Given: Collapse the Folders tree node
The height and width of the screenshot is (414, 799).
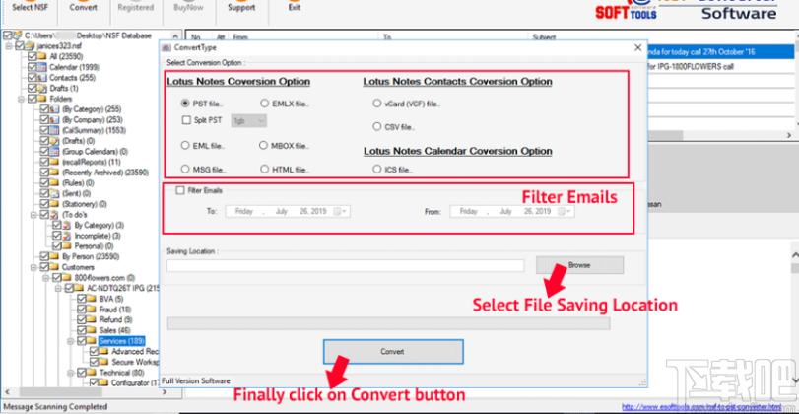Looking at the screenshot, I should point(22,99).
